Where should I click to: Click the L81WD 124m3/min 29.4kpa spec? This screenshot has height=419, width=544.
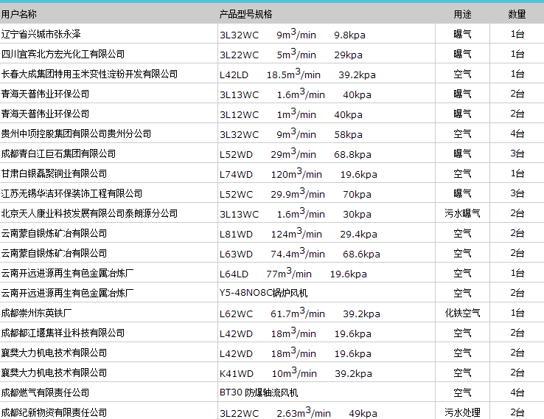[x=299, y=233]
